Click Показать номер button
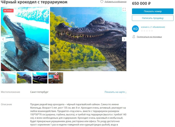Viewport: 175px width, 127px height. 153,11
